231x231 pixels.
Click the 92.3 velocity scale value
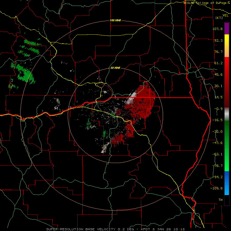click(218, 40)
